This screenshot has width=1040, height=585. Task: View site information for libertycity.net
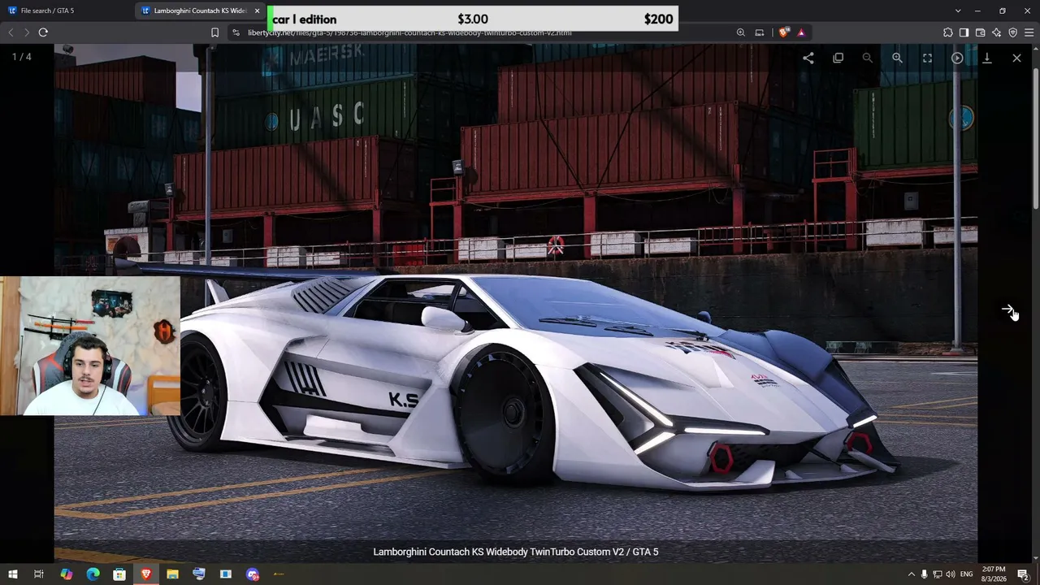pos(236,32)
